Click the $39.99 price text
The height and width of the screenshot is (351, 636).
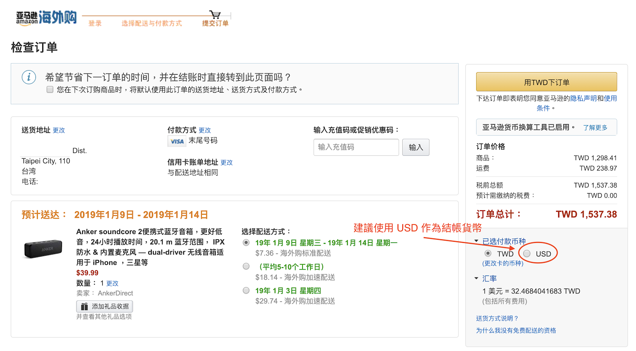coord(87,273)
